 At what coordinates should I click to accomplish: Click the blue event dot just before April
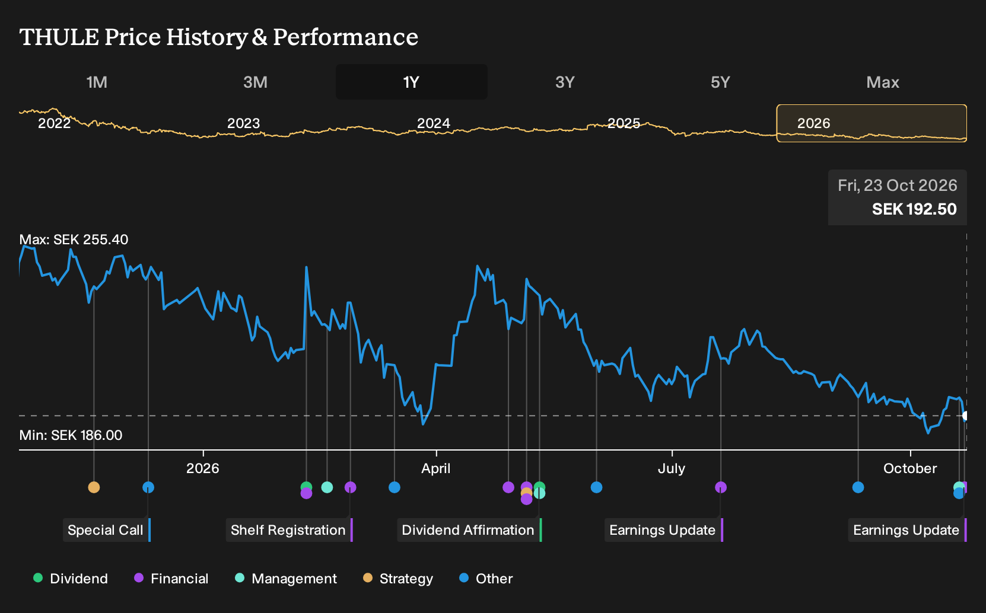point(395,487)
